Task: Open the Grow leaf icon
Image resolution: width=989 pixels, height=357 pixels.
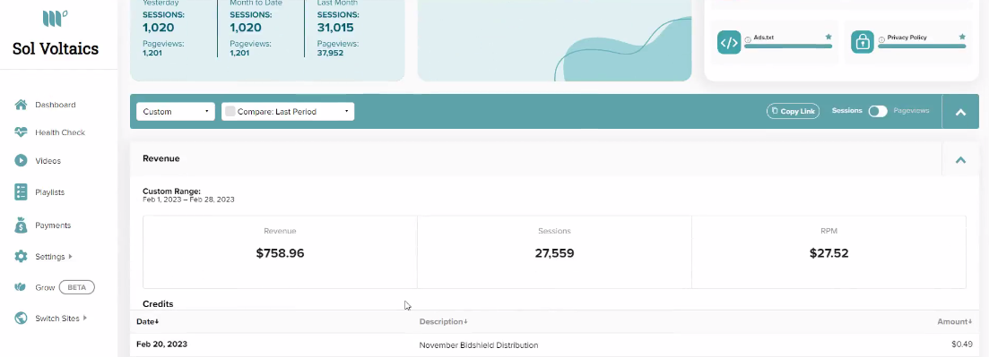Action: 21,287
